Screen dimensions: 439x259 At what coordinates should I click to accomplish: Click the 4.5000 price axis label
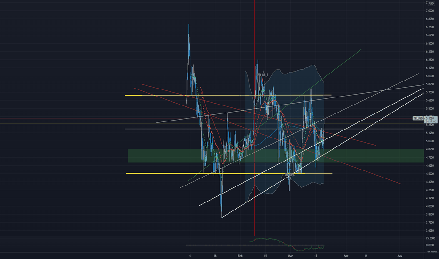pyautogui.click(x=430, y=174)
